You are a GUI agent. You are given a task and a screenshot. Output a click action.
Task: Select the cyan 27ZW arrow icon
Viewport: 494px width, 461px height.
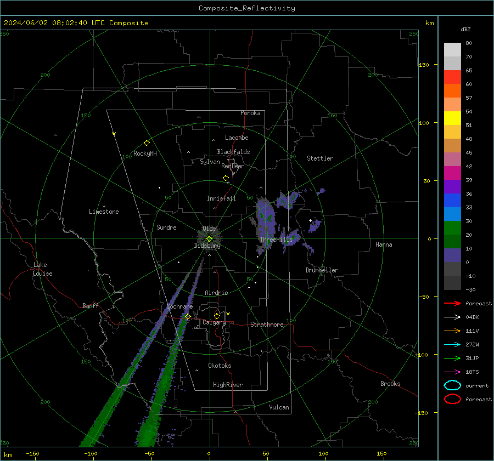(x=452, y=345)
